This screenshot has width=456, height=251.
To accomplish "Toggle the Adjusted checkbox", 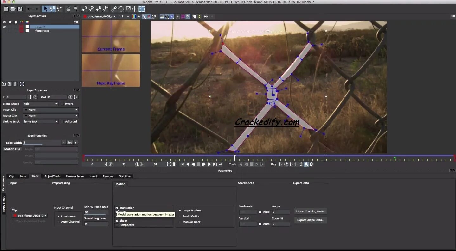I will pyautogui.click(x=62, y=121).
